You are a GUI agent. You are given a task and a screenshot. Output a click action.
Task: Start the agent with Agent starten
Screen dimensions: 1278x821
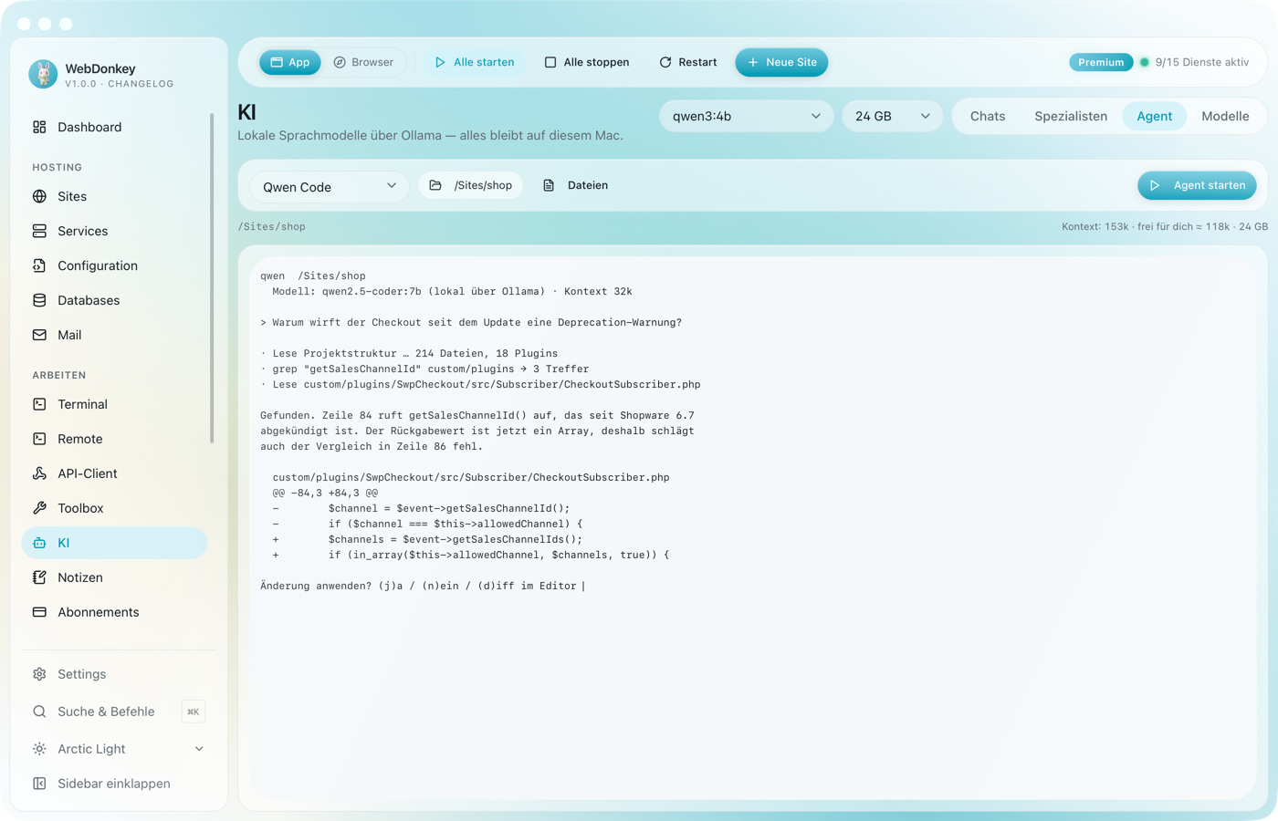pyautogui.click(x=1197, y=185)
